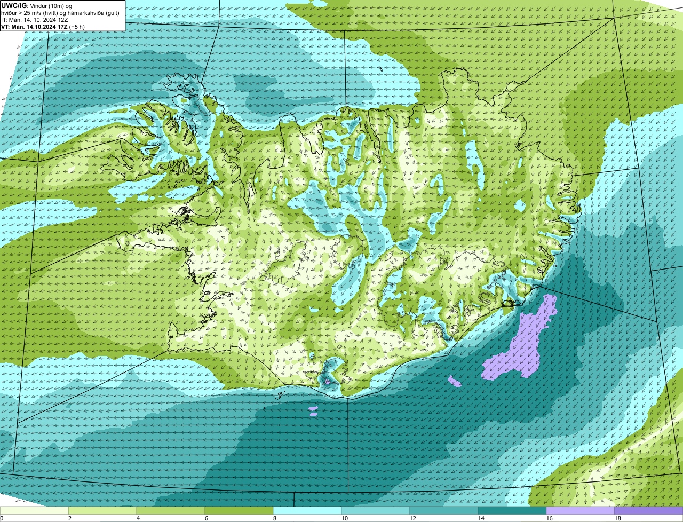Click the 2–4 m/s yellow-green legend swatch

tap(102, 511)
